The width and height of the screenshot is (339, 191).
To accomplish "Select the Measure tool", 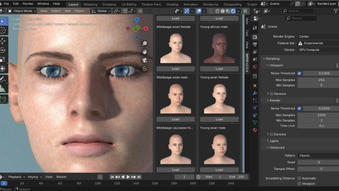I will 3,89.
